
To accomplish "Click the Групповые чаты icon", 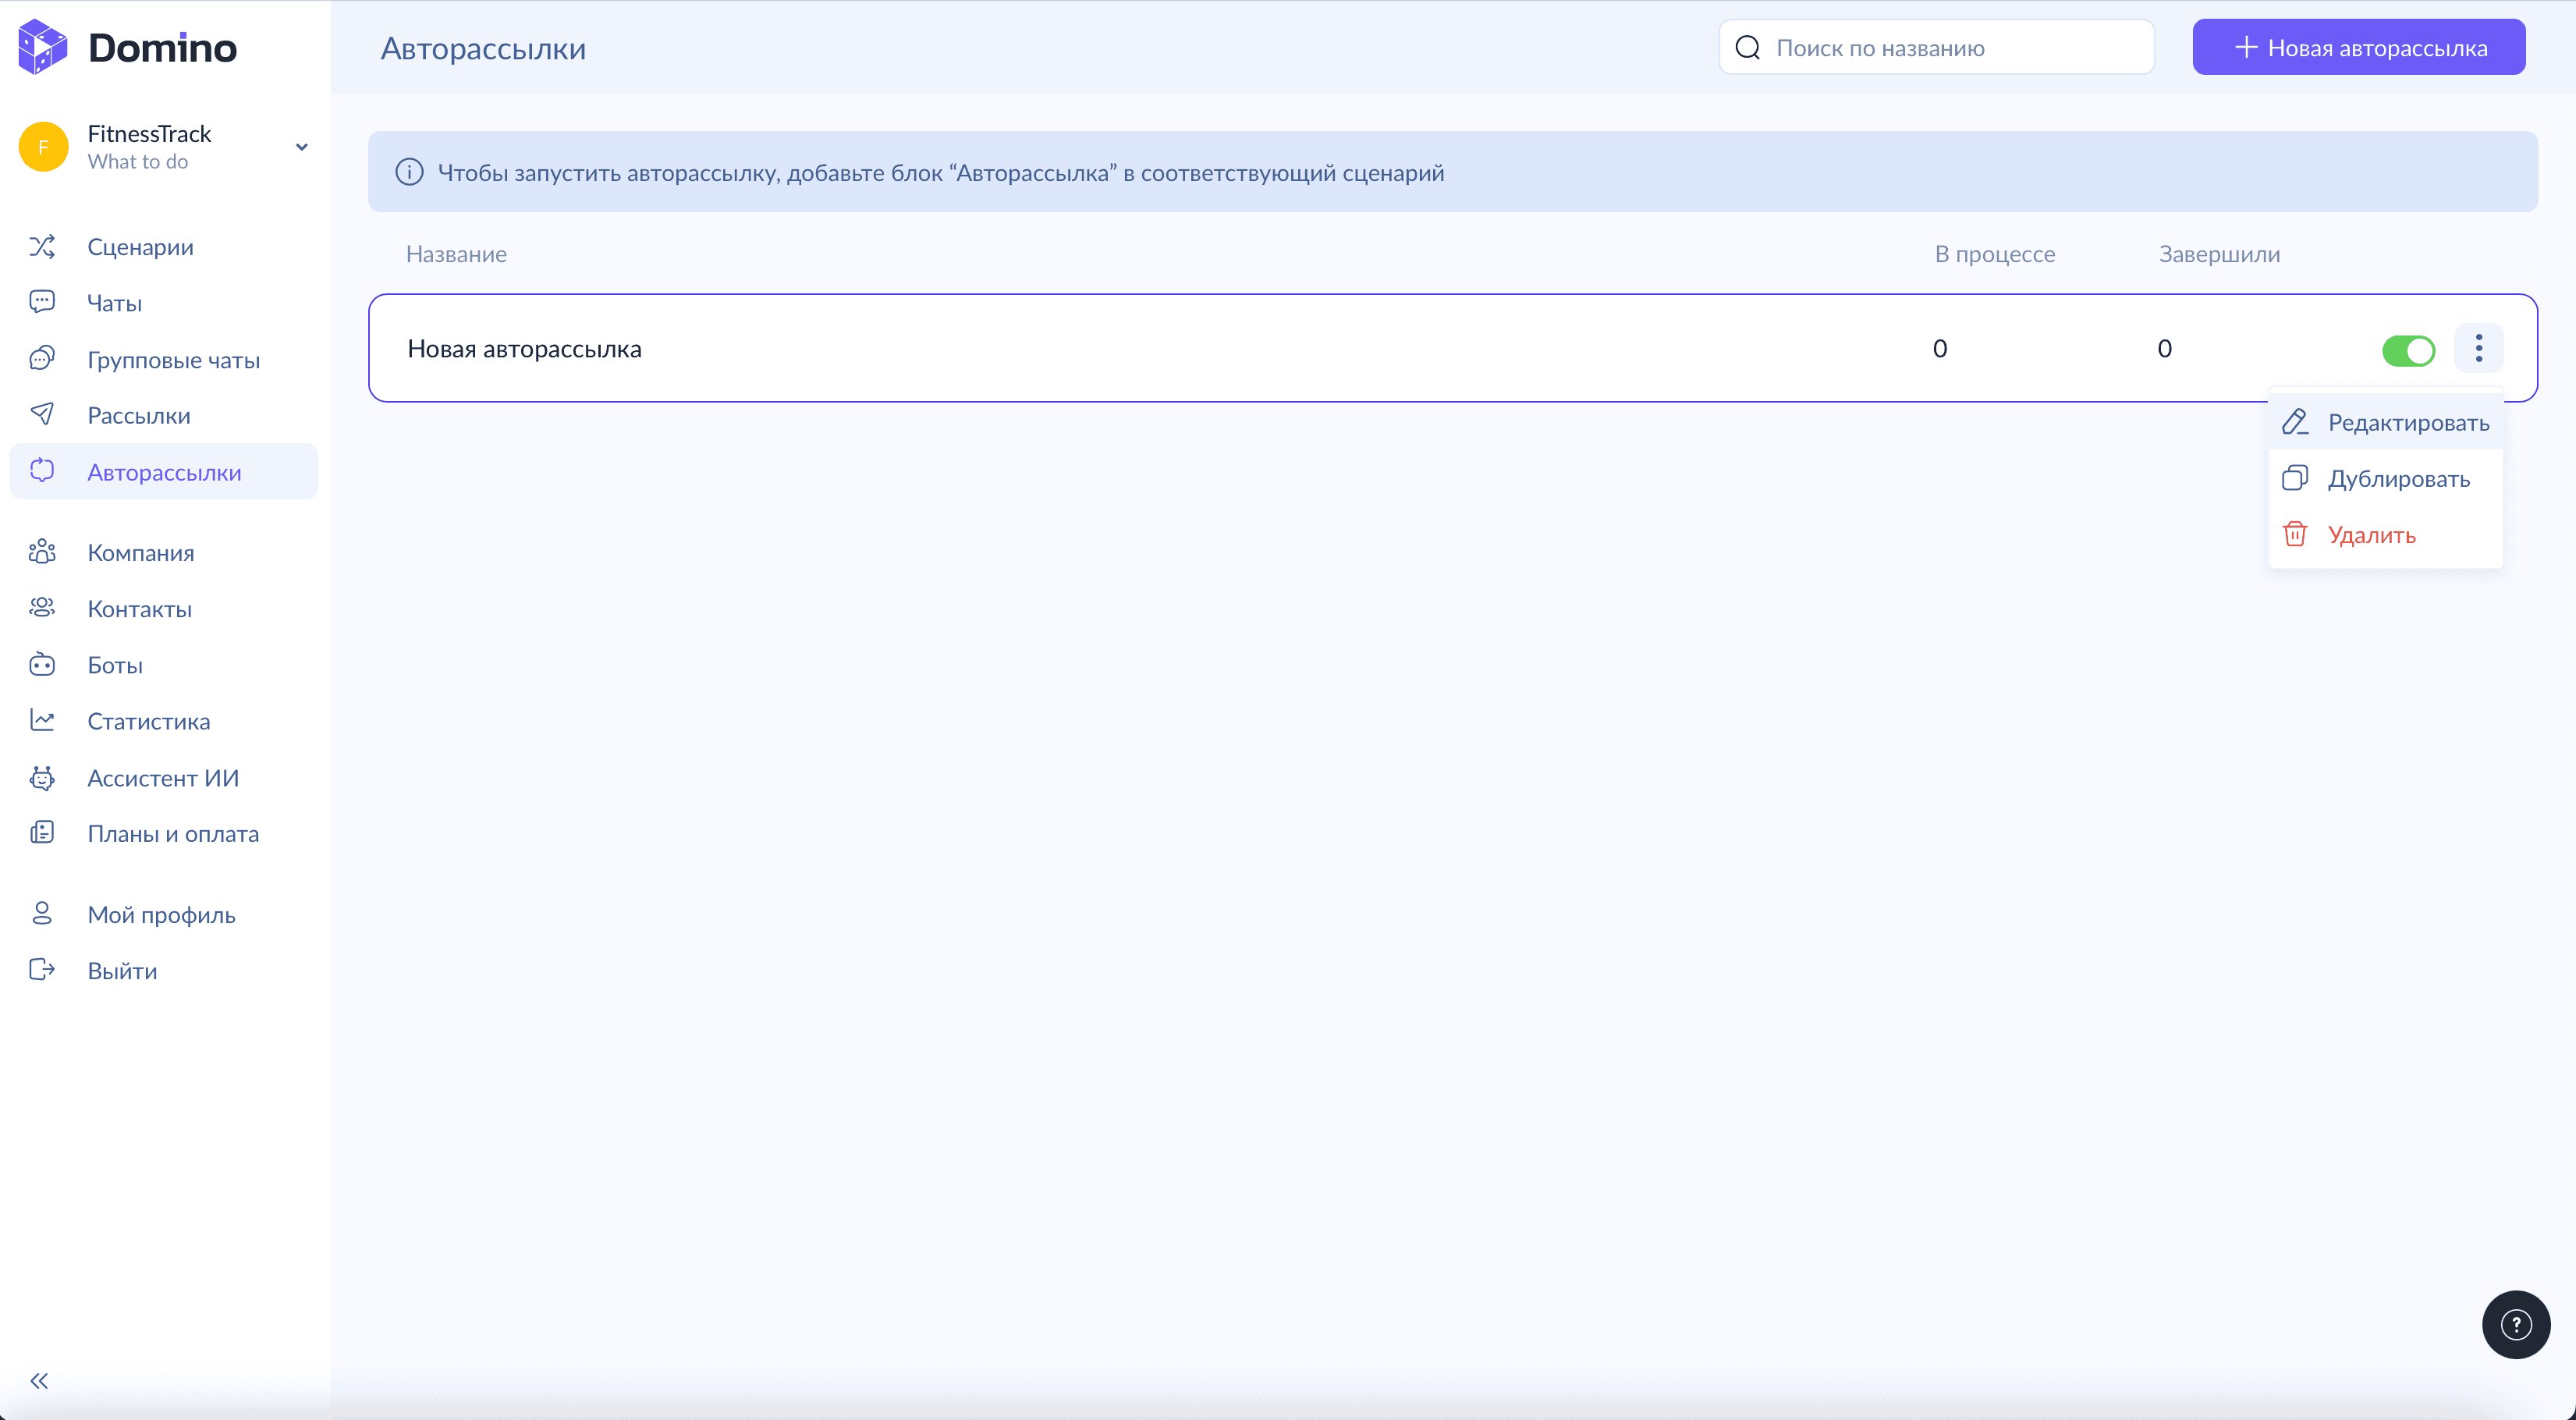I will (42, 359).
